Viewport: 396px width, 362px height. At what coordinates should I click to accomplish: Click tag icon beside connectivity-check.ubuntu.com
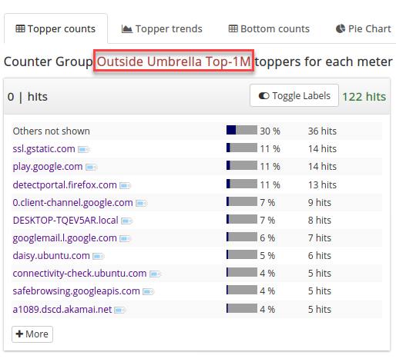pyautogui.click(x=156, y=274)
